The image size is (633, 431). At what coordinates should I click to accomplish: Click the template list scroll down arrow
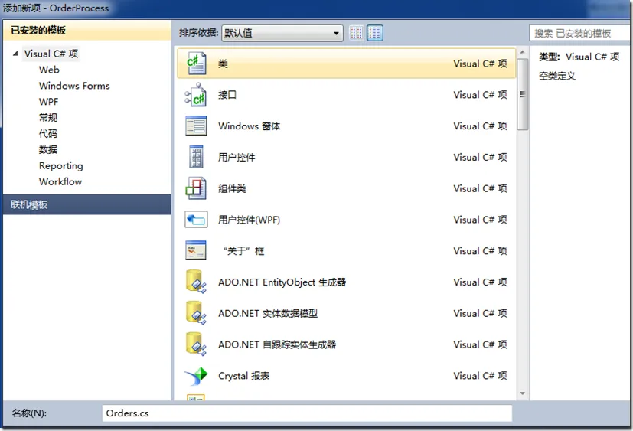point(522,393)
